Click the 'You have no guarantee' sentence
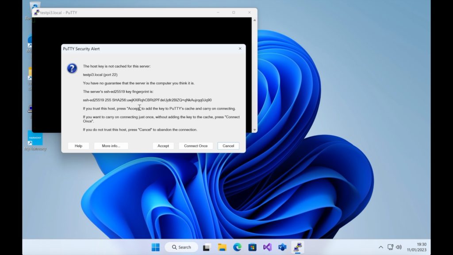This screenshot has height=255, width=453. click(138, 83)
